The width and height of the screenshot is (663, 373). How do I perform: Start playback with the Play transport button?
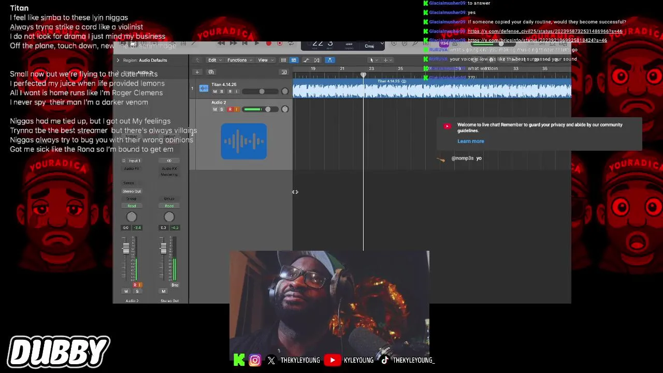pos(256,44)
